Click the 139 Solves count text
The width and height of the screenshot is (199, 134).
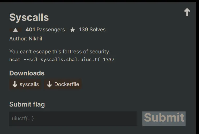click(x=92, y=30)
